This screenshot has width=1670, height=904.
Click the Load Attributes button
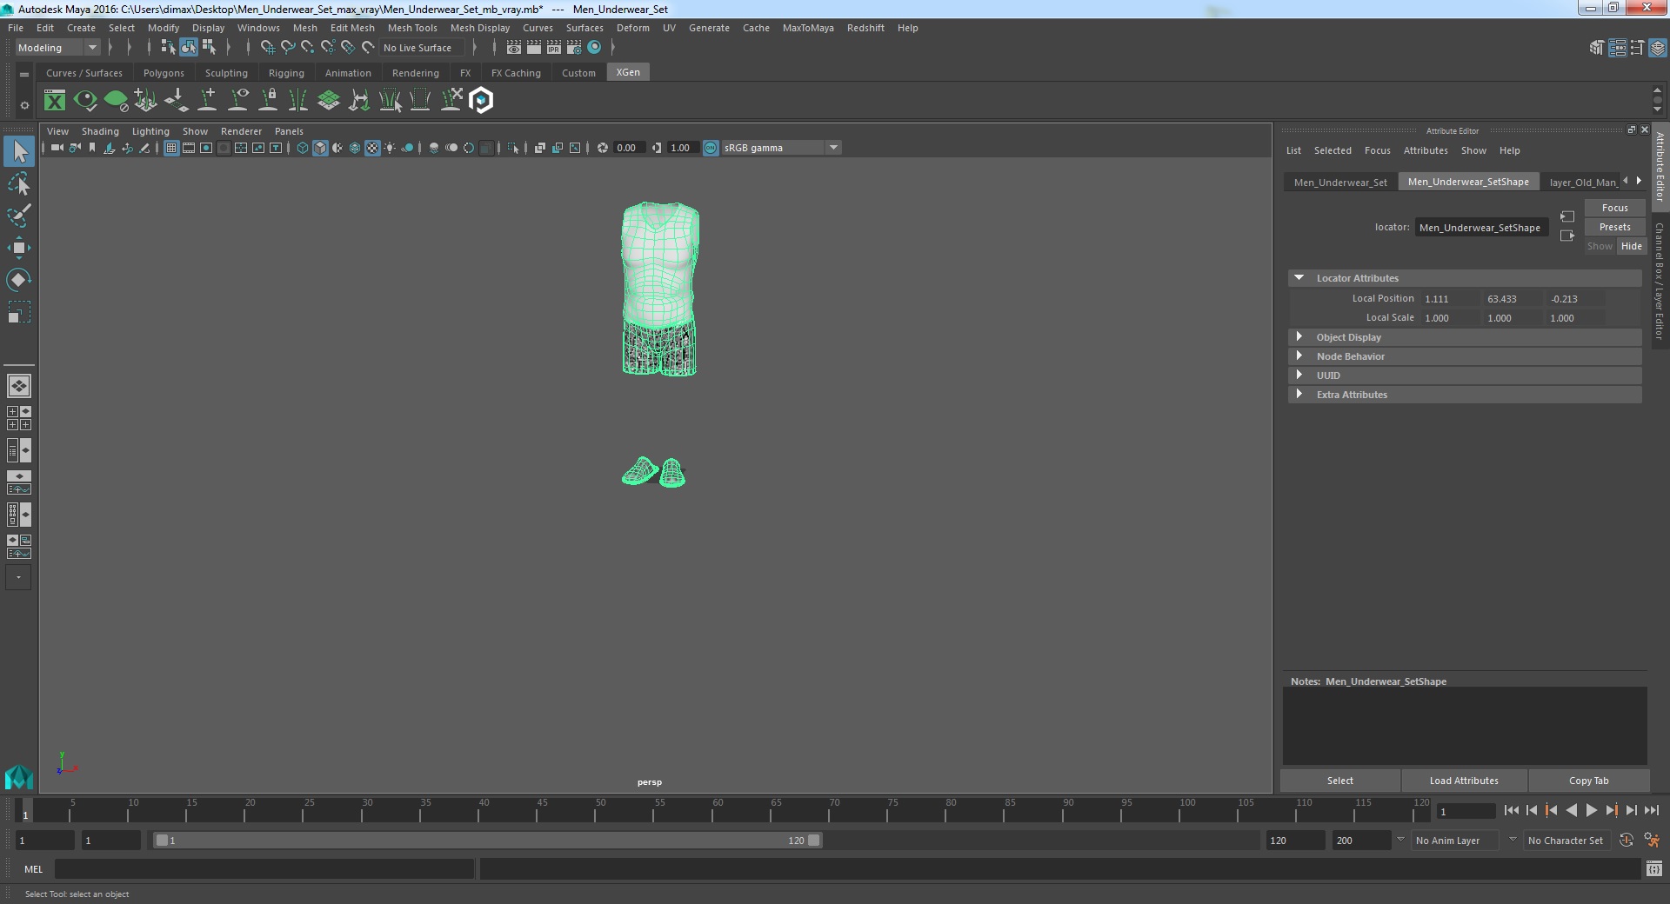point(1464,781)
